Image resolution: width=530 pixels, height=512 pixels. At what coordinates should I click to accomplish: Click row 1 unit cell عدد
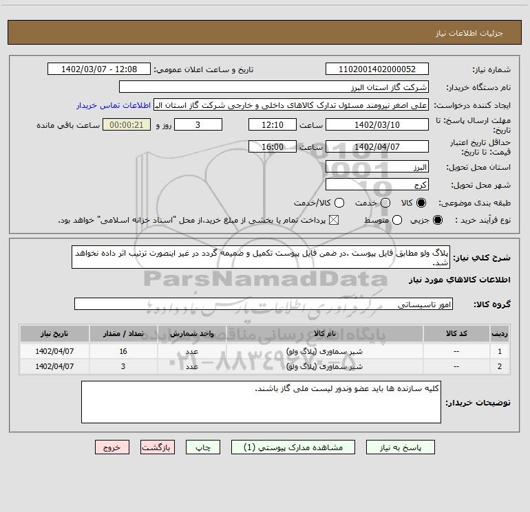coord(191,351)
